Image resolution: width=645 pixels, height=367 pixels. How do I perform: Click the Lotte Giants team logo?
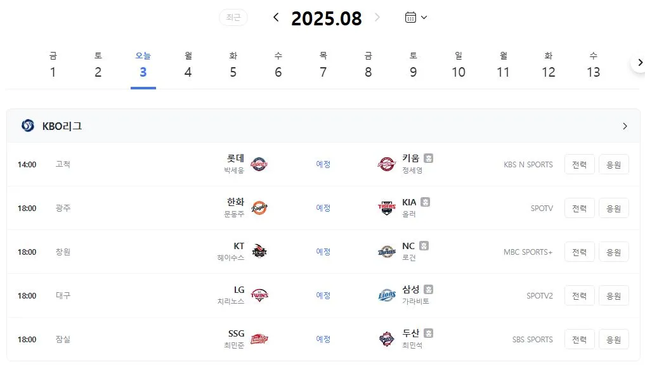259,164
